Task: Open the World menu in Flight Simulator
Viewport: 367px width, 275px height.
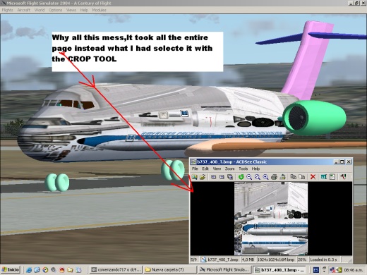Action: (40, 10)
